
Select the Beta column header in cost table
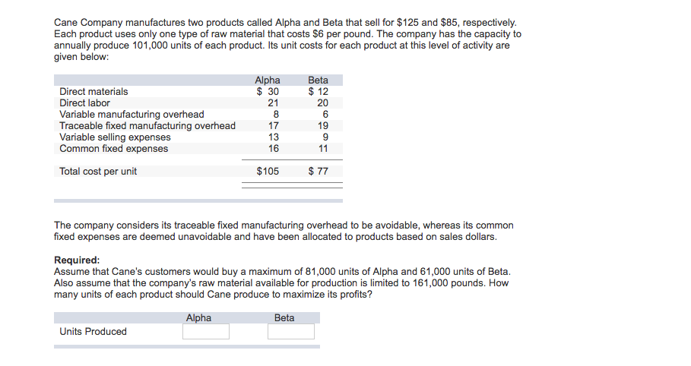click(x=319, y=80)
